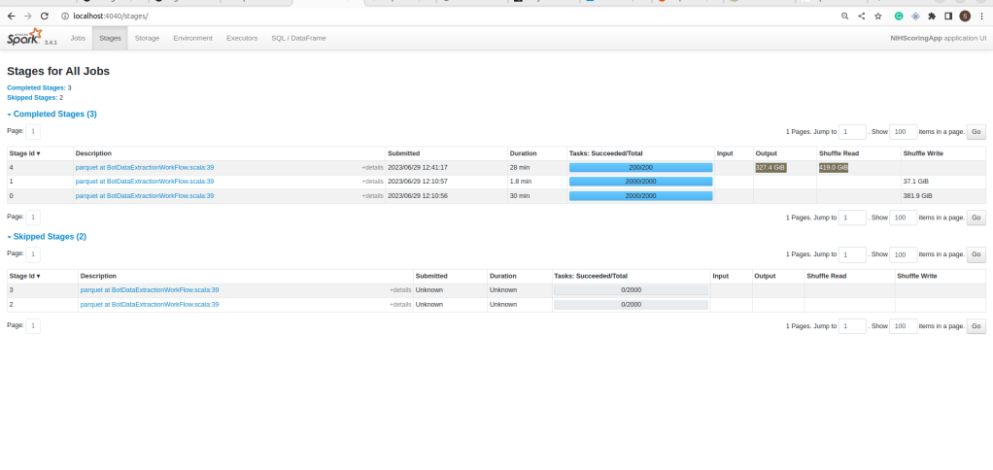Open the SQL / DataFrame tab

click(x=298, y=38)
